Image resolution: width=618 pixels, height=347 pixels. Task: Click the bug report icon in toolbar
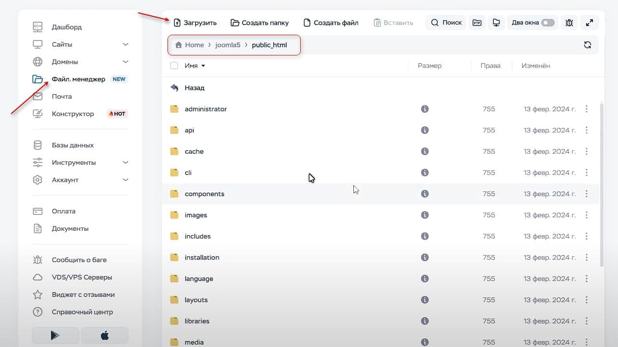569,23
